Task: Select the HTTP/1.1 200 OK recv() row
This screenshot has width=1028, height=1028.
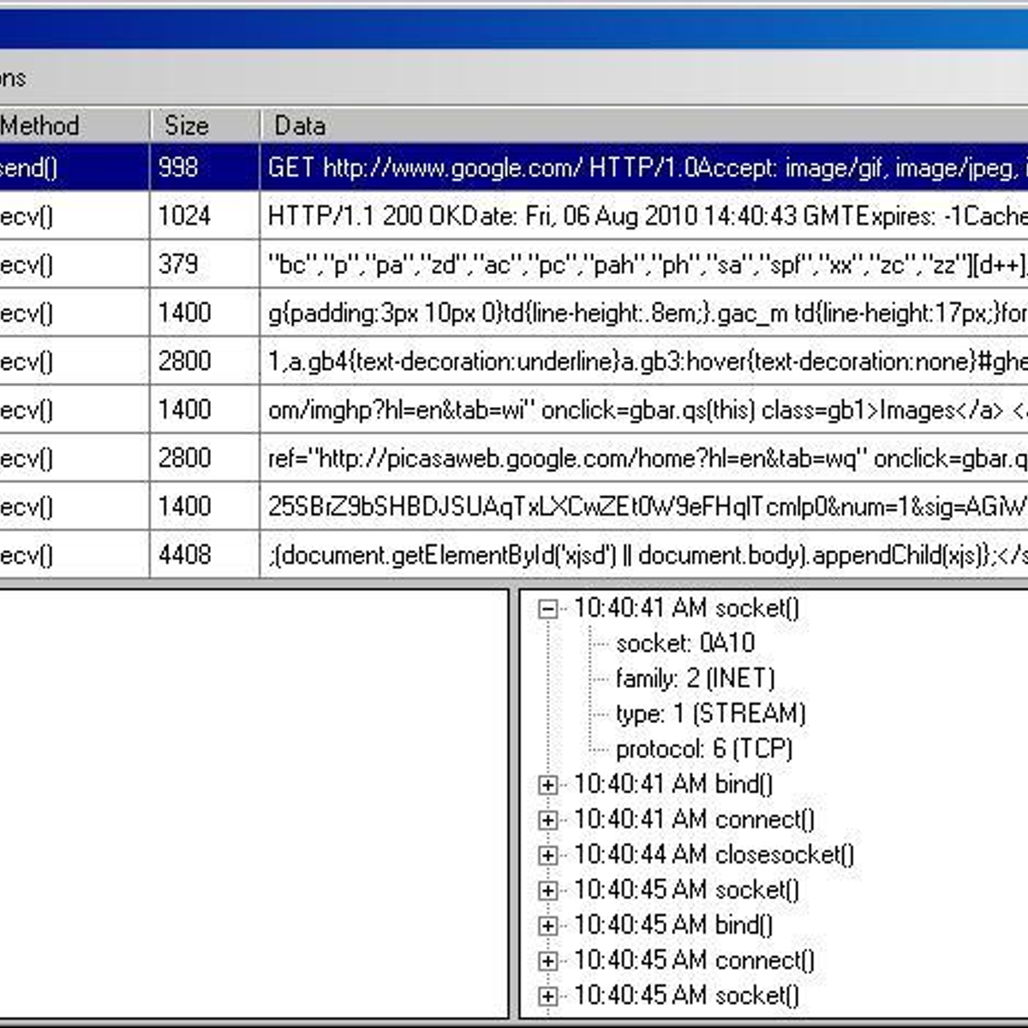Action: (514, 217)
